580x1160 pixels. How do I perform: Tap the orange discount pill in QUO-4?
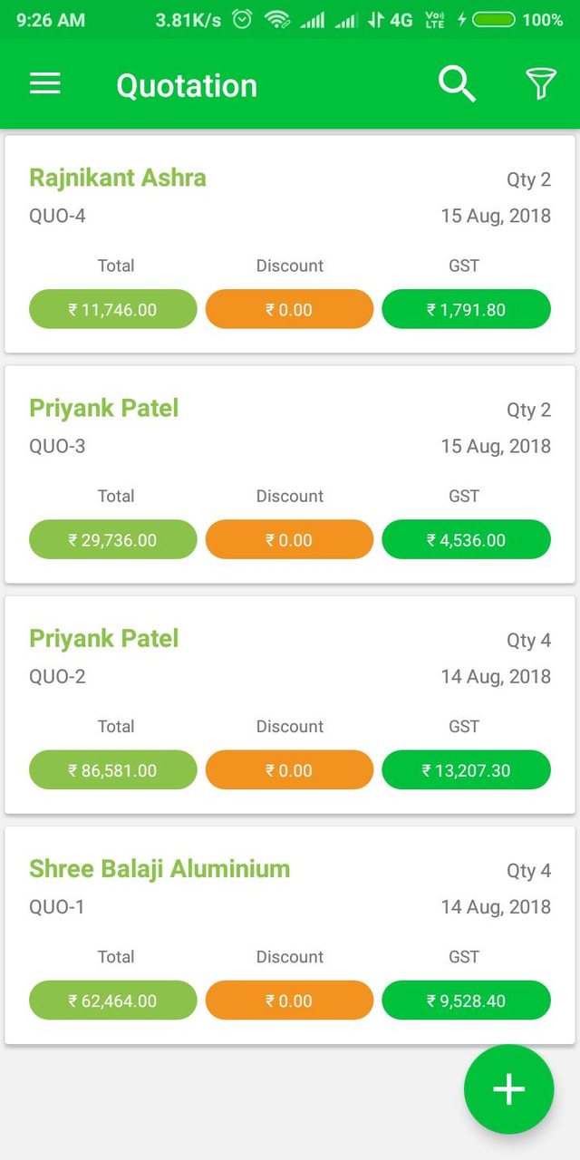coord(289,309)
